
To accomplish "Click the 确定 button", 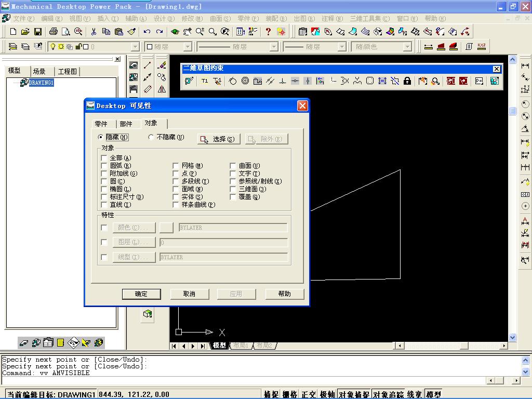I will point(141,294).
